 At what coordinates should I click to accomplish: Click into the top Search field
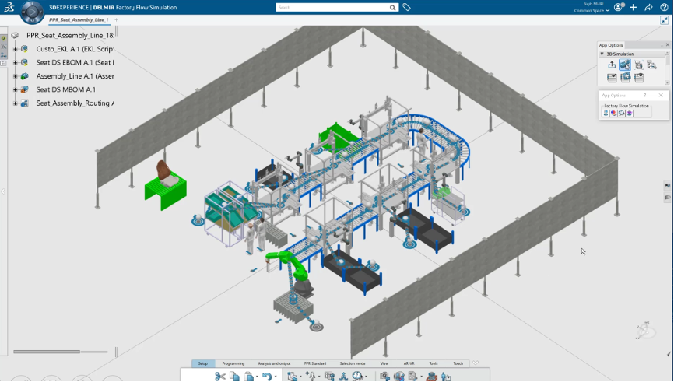click(333, 8)
